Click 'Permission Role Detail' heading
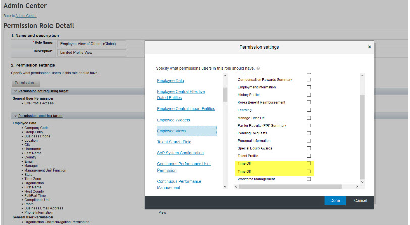The image size is (410, 225). 39,26
